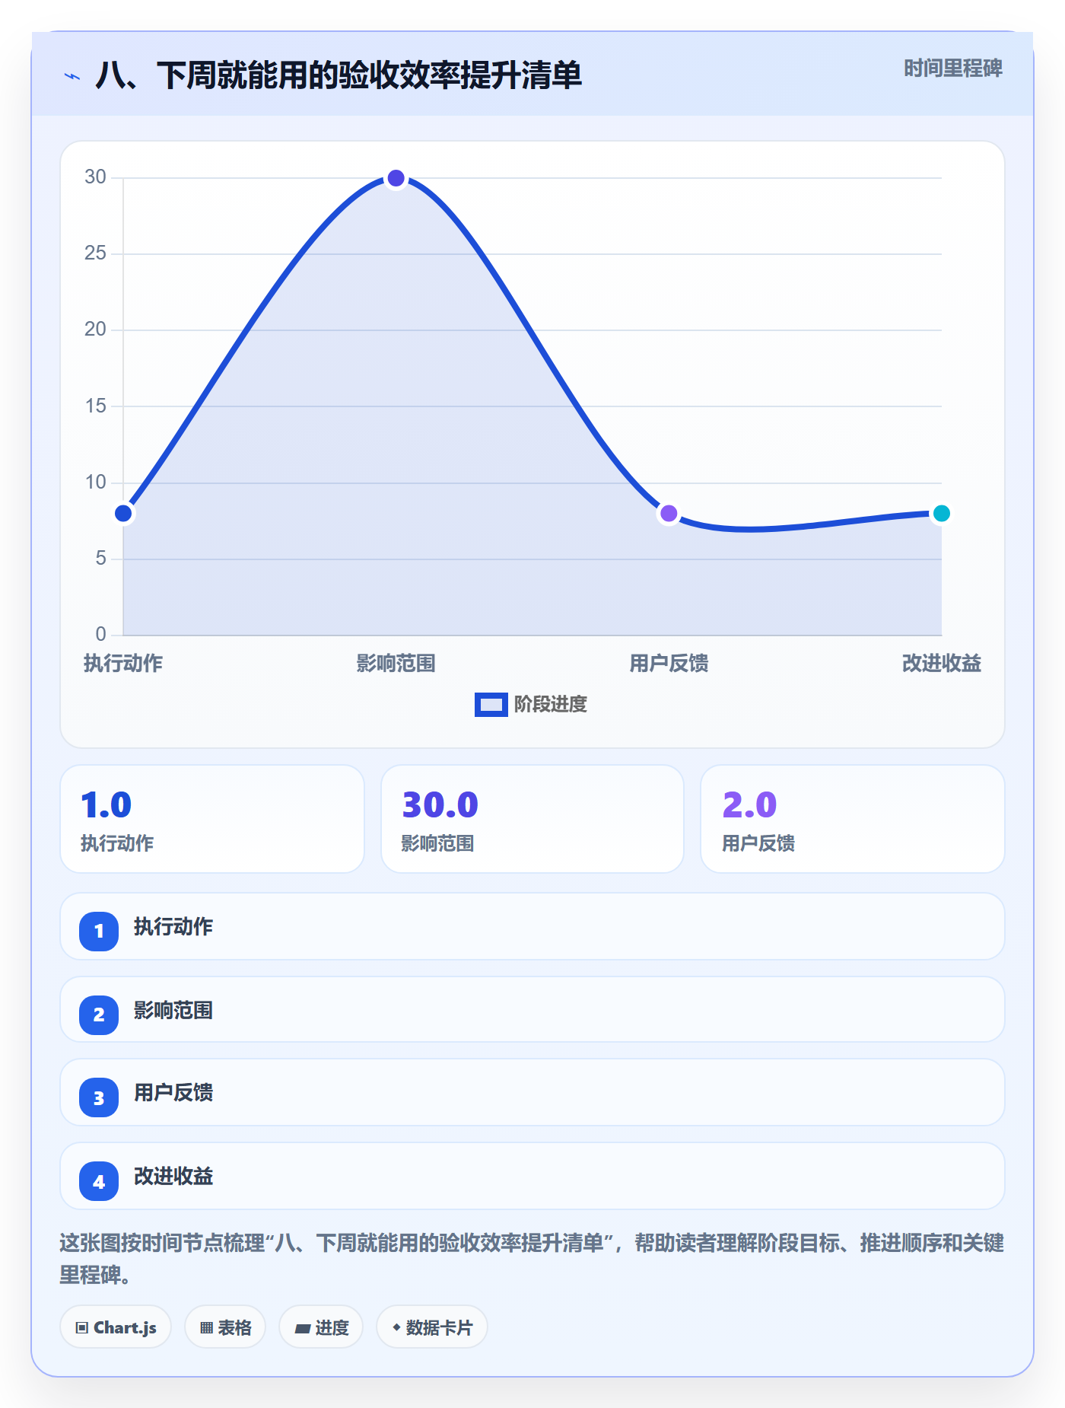Click the 进度 tag chip

(x=321, y=1327)
